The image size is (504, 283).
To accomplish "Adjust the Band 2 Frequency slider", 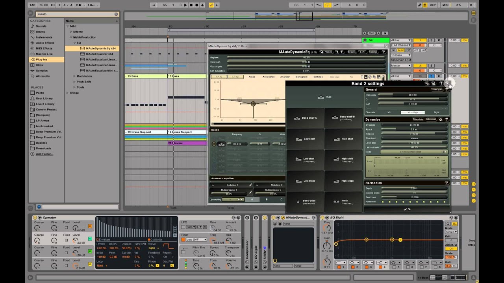I will coord(413,95).
